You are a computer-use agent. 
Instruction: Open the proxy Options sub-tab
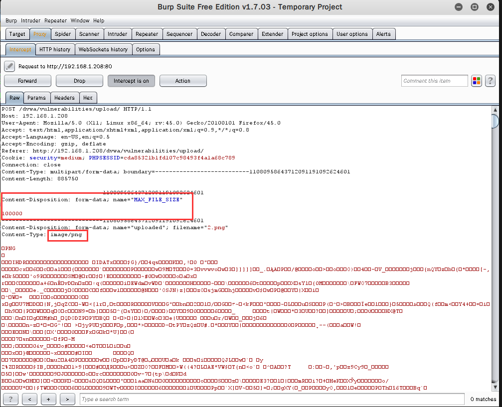[146, 49]
